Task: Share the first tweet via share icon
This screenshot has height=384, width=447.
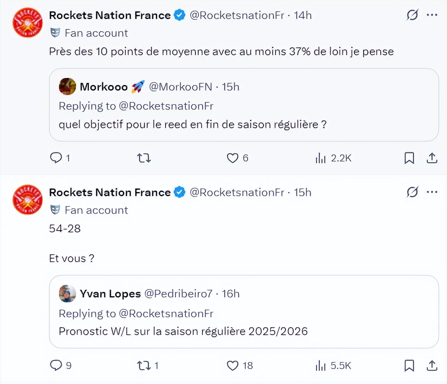Action: (432, 158)
